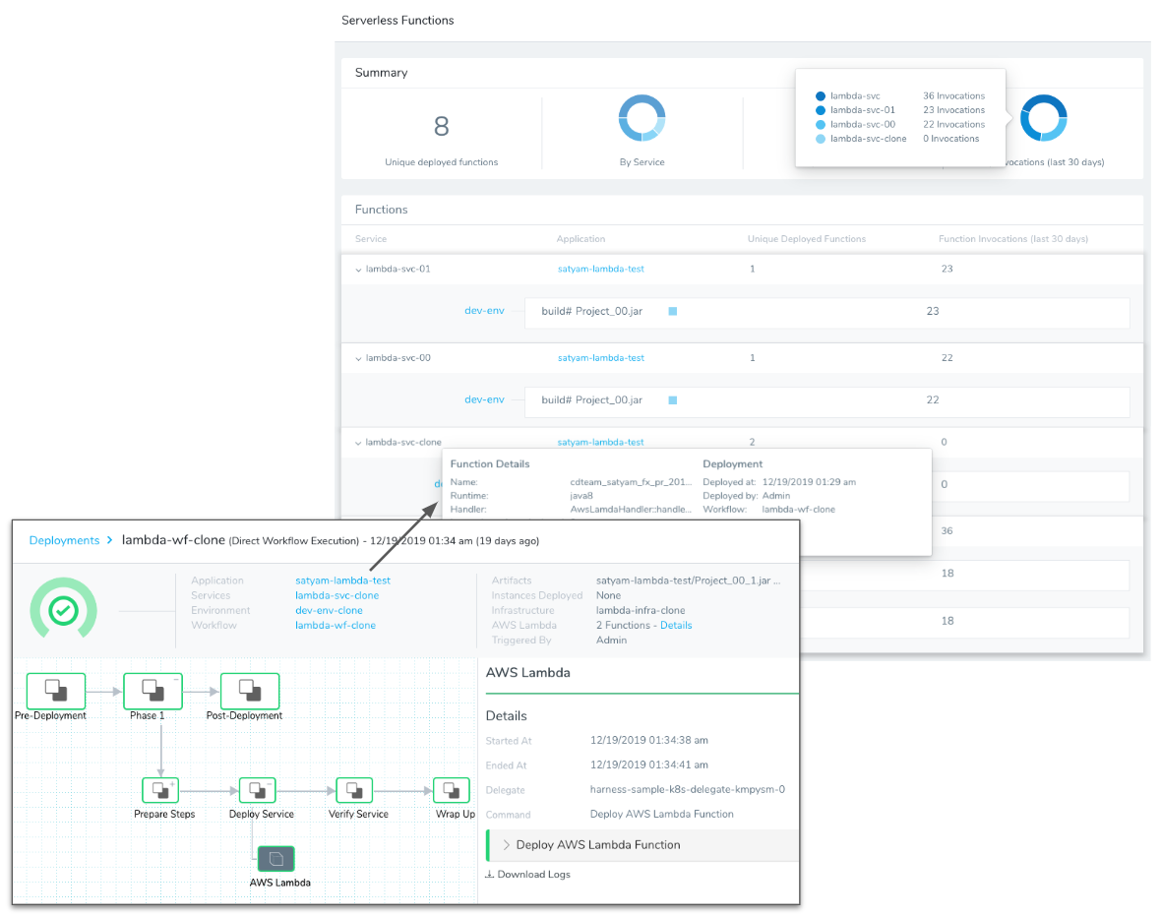Click the green deployment success status icon

(x=64, y=610)
